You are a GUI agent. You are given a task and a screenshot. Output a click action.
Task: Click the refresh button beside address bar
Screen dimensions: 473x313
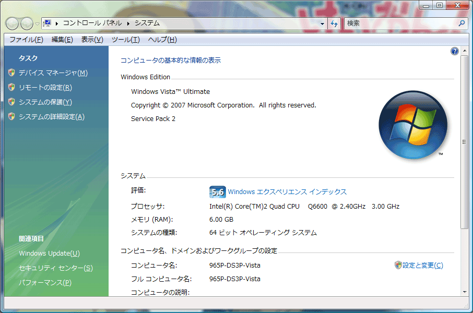pos(334,23)
